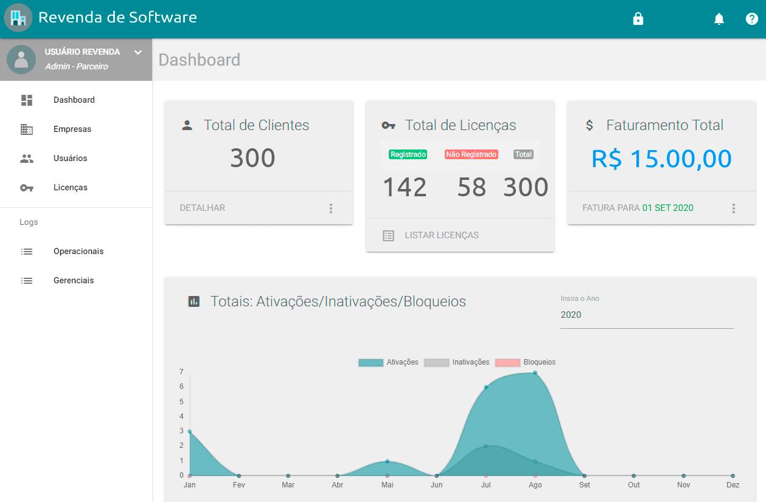Expand the Usuário Revenda user menu chevron

[138, 52]
